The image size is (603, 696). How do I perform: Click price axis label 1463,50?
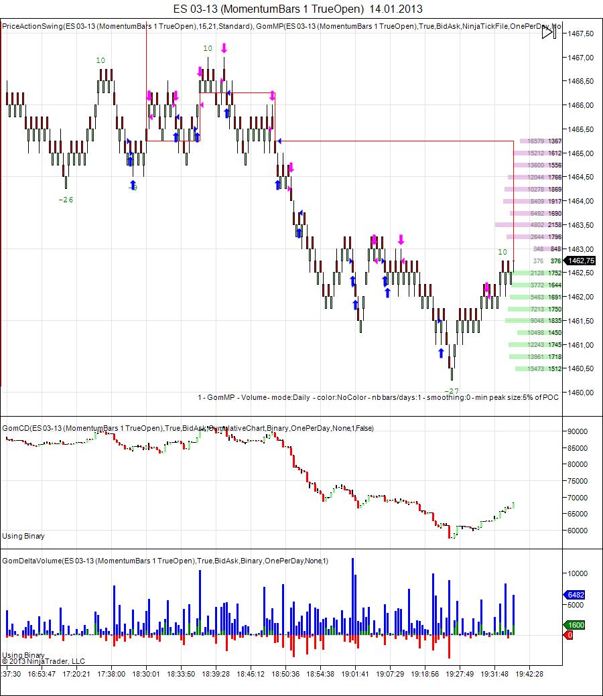point(581,225)
